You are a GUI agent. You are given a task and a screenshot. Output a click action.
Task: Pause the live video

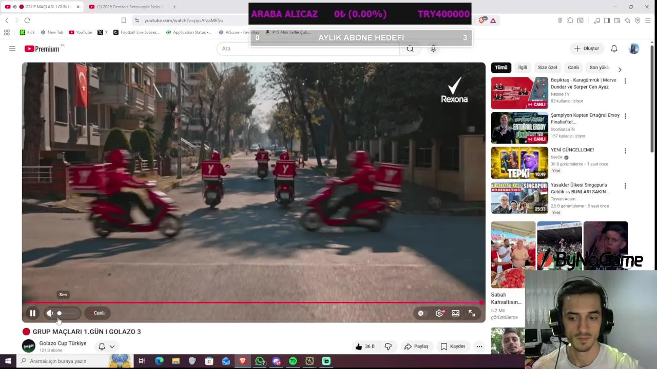tap(33, 313)
